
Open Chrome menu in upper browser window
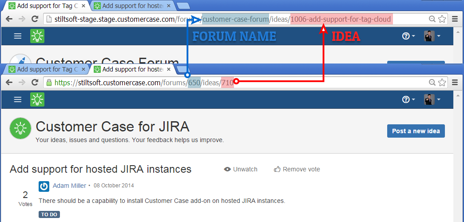click(456, 19)
